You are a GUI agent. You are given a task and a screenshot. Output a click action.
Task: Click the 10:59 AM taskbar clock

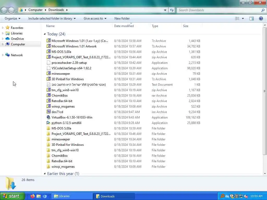click(256, 196)
